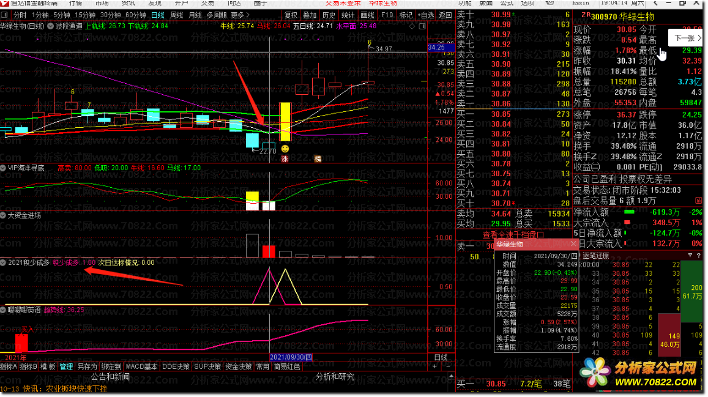Viewport: 708px width, 397px height.
Task: Open F10 company info
Action: (387, 15)
